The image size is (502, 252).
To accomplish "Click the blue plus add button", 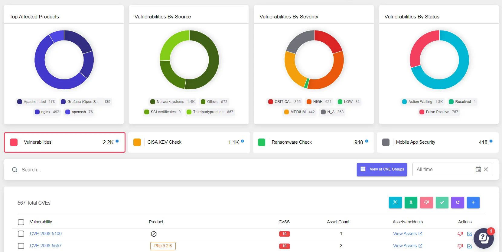I will coord(473,203).
